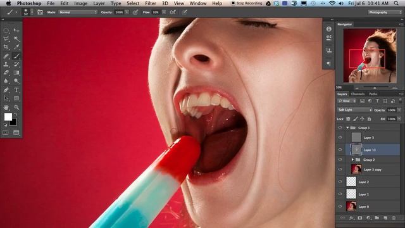Open the Layer menu
Screen dimensions: 405x228
tap(99, 3)
